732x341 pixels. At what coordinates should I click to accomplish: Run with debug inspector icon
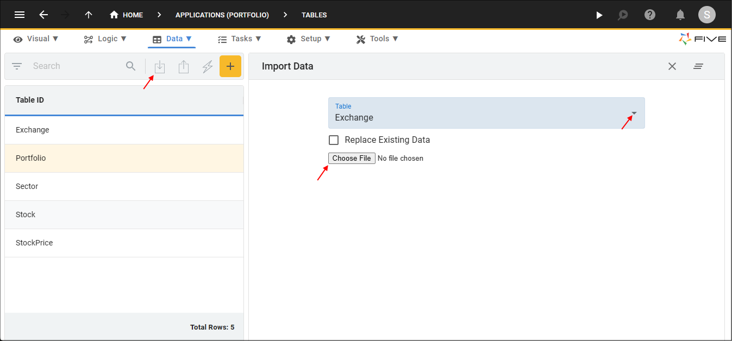623,15
